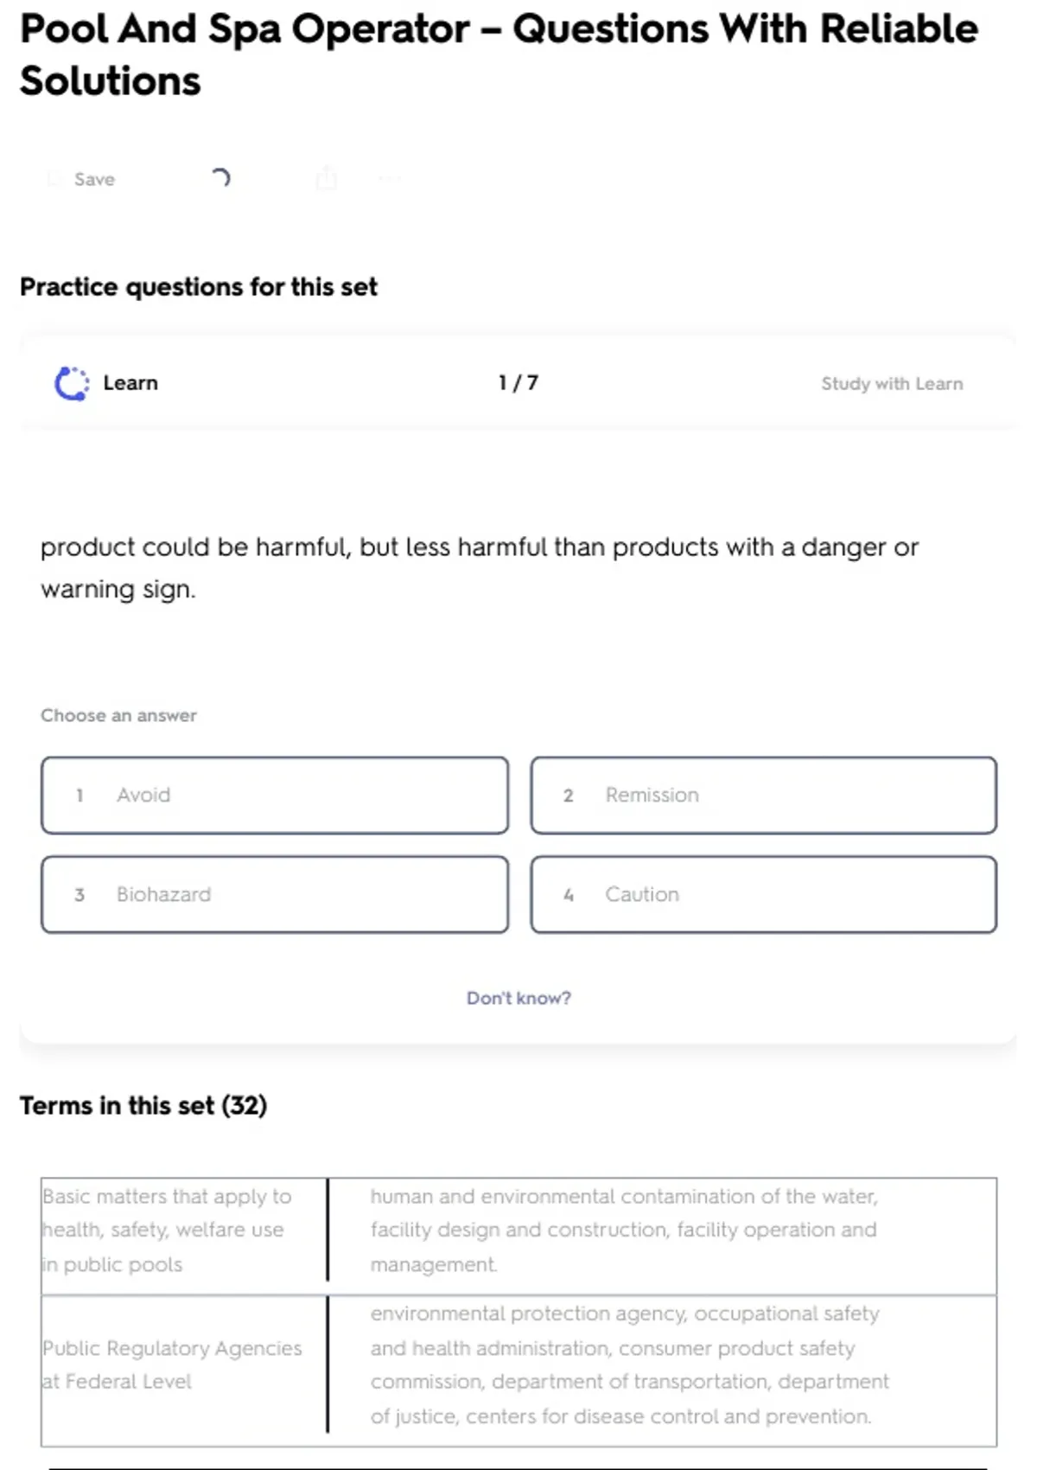
Task: Click the 'environmental protection agency' definition
Action: click(629, 1365)
